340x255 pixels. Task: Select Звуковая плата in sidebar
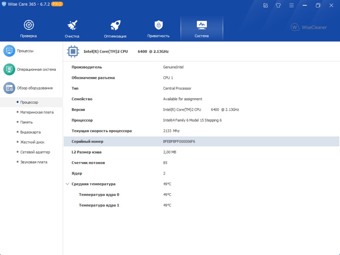[x=34, y=162]
